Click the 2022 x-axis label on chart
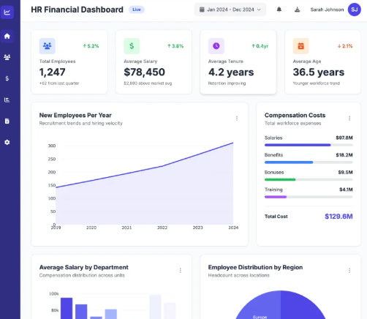Image resolution: width=367 pixels, height=319 pixels. click(162, 228)
